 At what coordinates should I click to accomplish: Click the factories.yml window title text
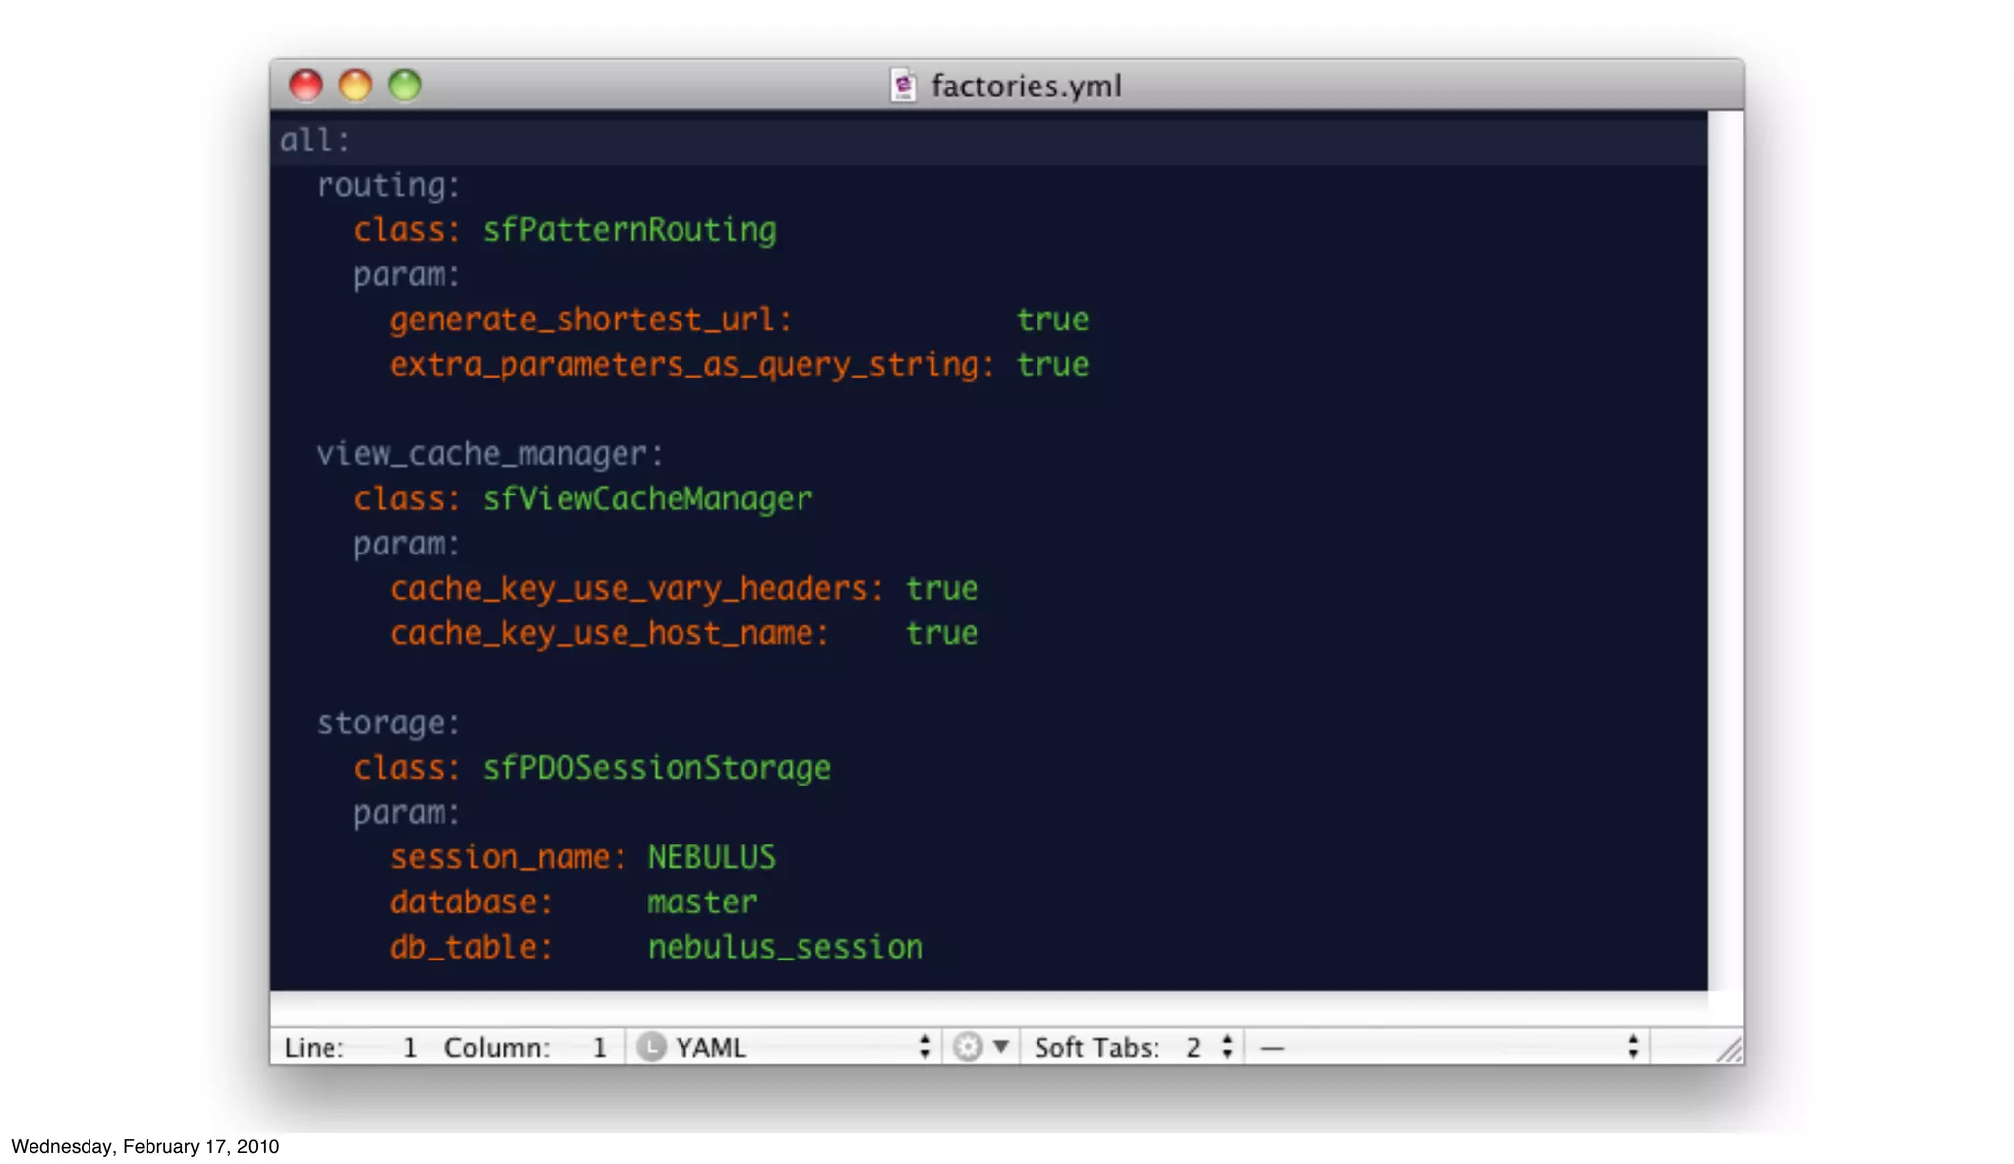pos(1026,87)
